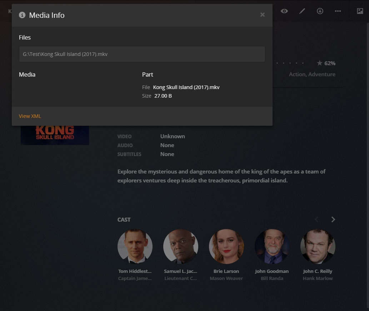Click role text Bill Randa
The height and width of the screenshot is (311, 369).
pyautogui.click(x=272, y=278)
